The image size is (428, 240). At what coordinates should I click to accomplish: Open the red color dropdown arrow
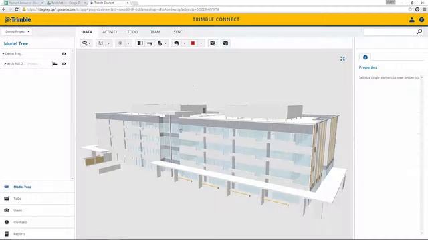[x=201, y=43]
